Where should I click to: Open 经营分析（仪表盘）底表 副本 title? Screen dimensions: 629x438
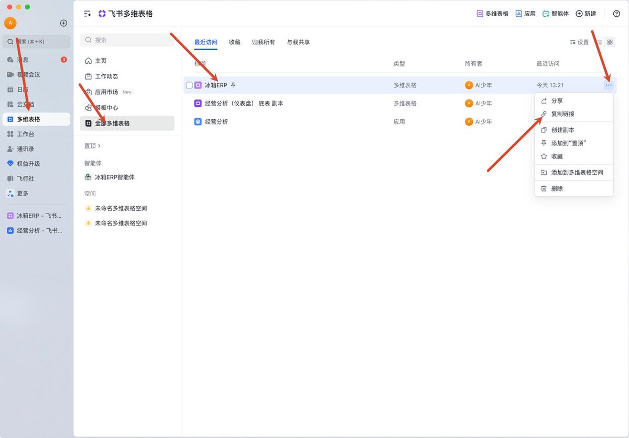click(244, 103)
